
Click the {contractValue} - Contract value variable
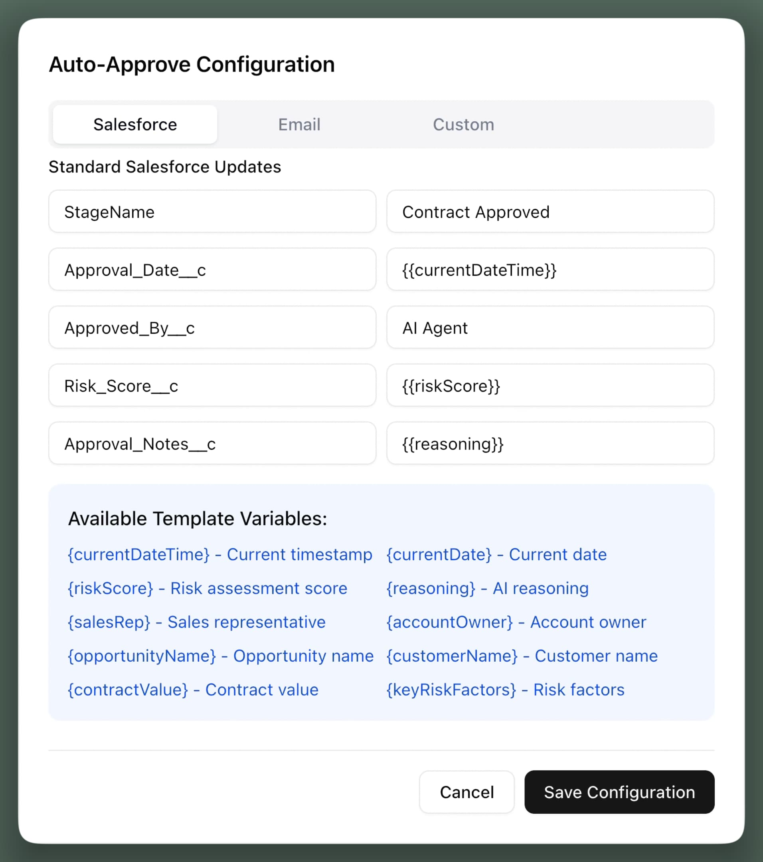click(x=193, y=690)
